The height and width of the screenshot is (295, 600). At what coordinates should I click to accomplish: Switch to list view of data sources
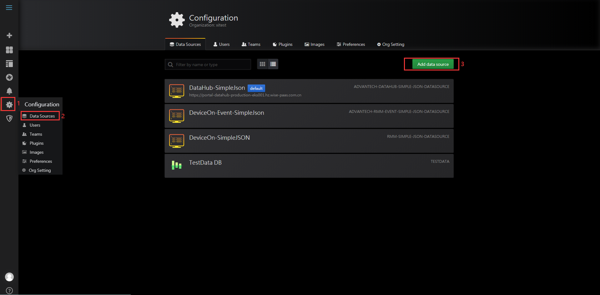tap(273, 64)
